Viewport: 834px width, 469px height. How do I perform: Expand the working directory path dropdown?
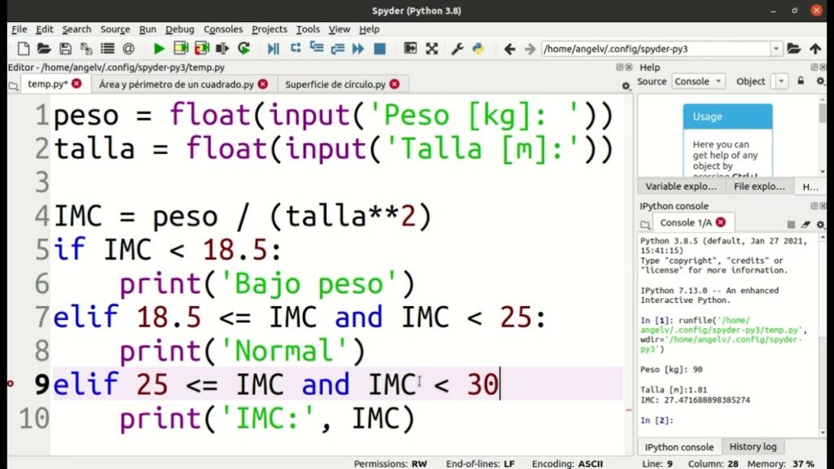click(x=775, y=49)
